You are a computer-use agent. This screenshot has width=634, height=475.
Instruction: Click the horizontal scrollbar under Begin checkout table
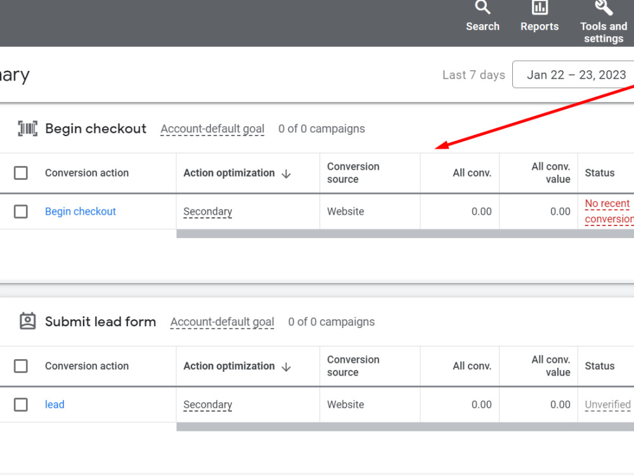pos(405,234)
